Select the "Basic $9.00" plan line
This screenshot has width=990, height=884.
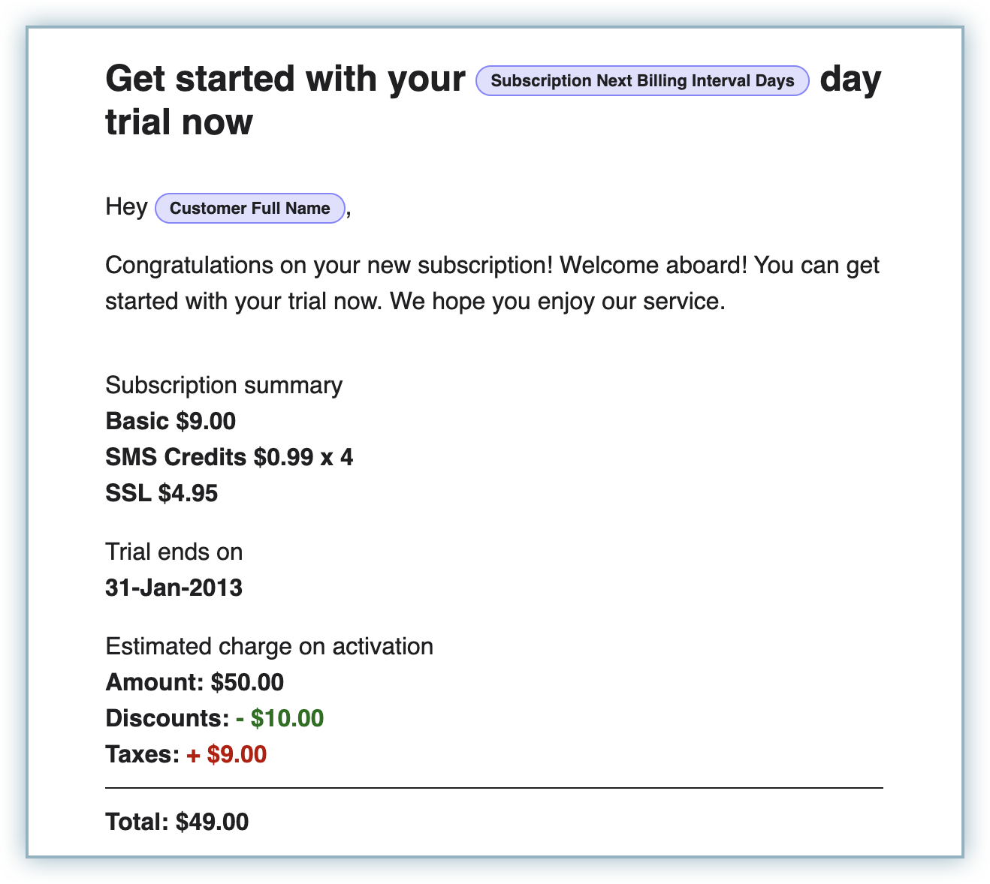click(171, 421)
